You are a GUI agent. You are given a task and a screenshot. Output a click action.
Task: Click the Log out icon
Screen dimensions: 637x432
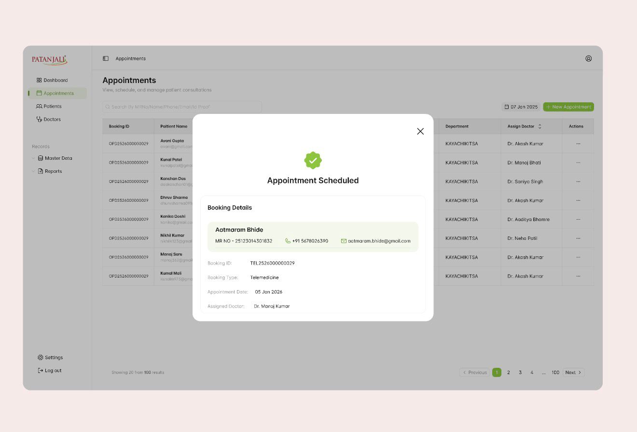pyautogui.click(x=41, y=371)
